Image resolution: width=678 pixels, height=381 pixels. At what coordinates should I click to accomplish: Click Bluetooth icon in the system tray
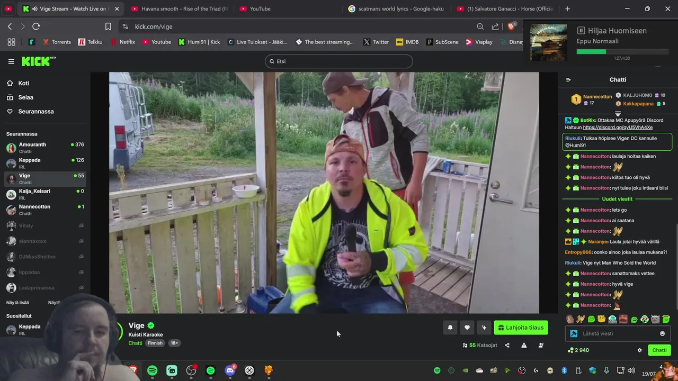(564, 370)
